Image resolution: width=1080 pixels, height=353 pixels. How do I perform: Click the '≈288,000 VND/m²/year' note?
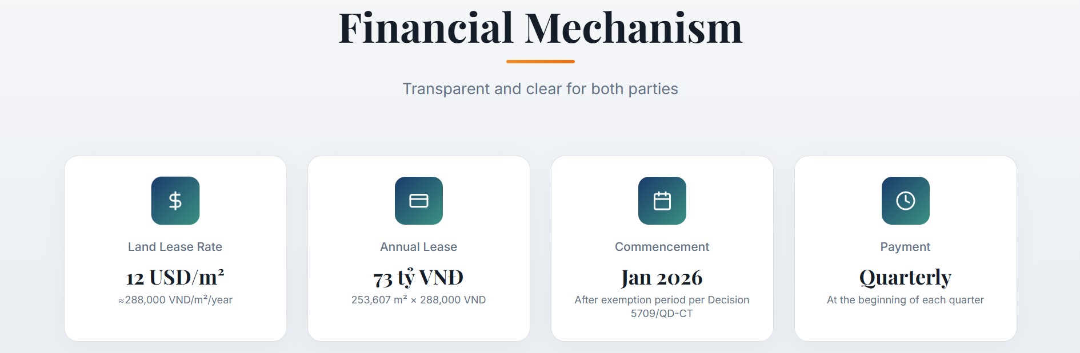click(175, 300)
